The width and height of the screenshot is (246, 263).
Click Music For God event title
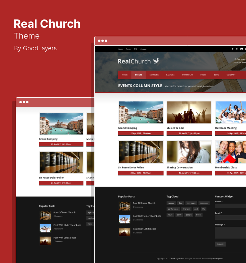click(x=175, y=128)
